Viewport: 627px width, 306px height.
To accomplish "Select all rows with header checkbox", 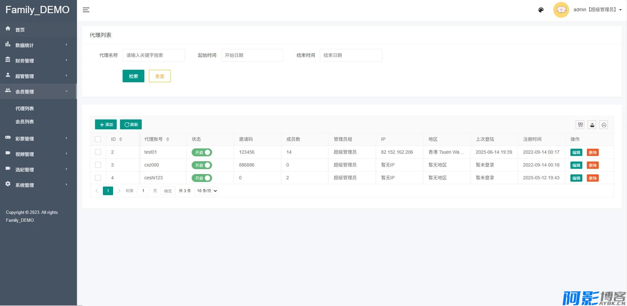I will (98, 139).
